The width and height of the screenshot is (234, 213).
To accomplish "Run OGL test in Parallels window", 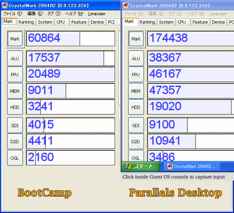I will (x=136, y=156).
